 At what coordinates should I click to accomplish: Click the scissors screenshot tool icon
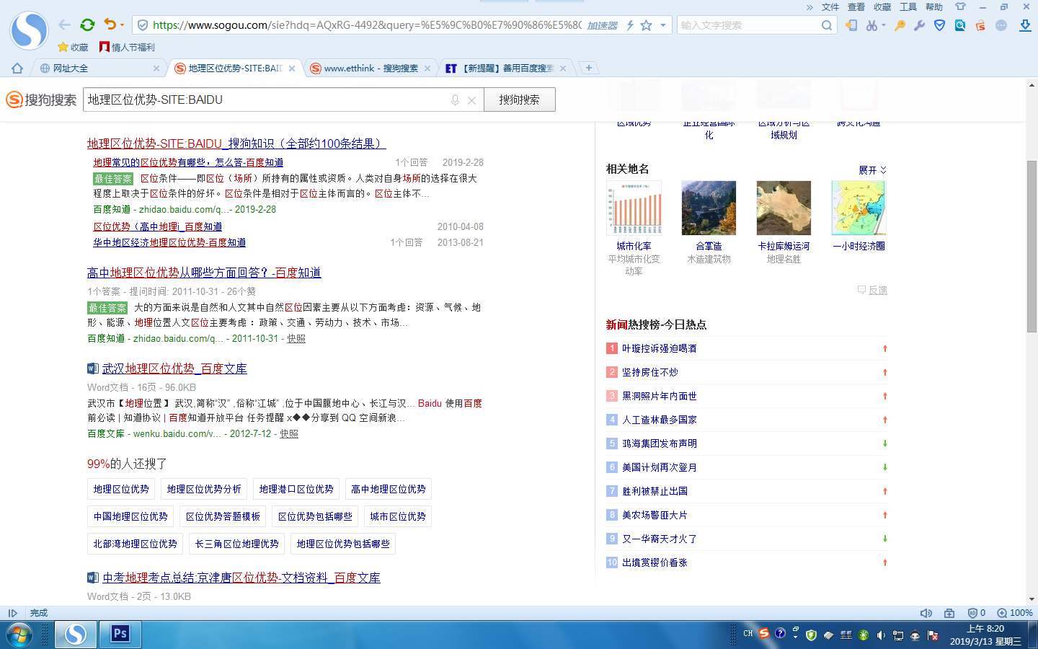click(872, 25)
